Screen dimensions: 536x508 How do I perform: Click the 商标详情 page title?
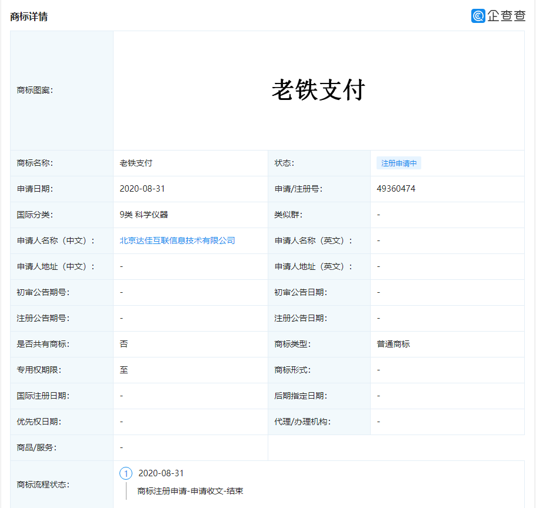coord(28,17)
